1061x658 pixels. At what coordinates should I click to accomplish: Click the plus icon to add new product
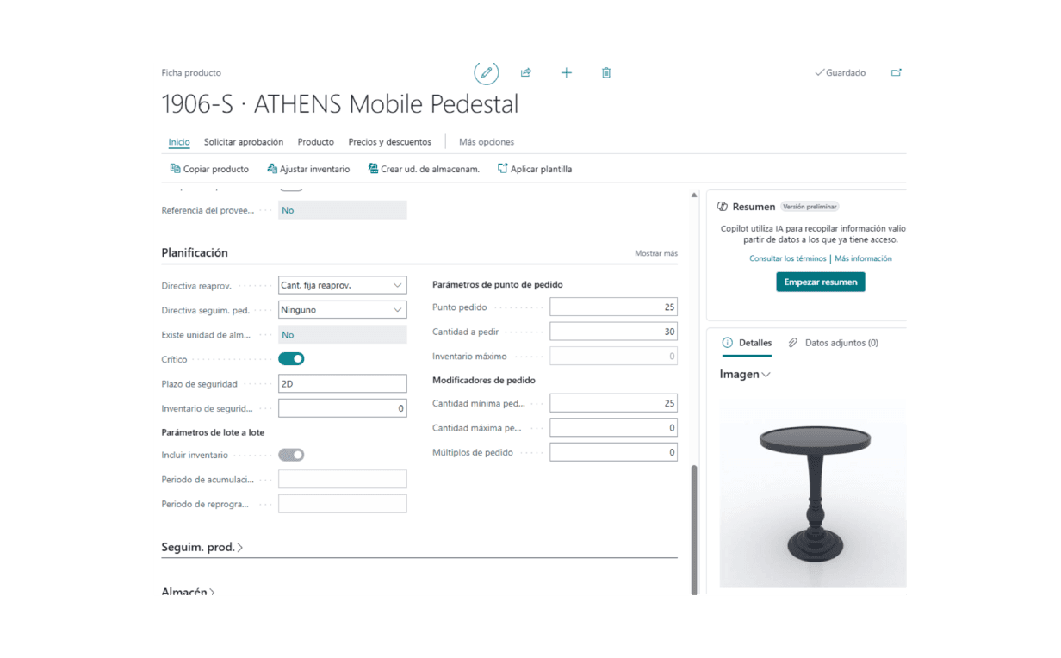click(x=567, y=73)
